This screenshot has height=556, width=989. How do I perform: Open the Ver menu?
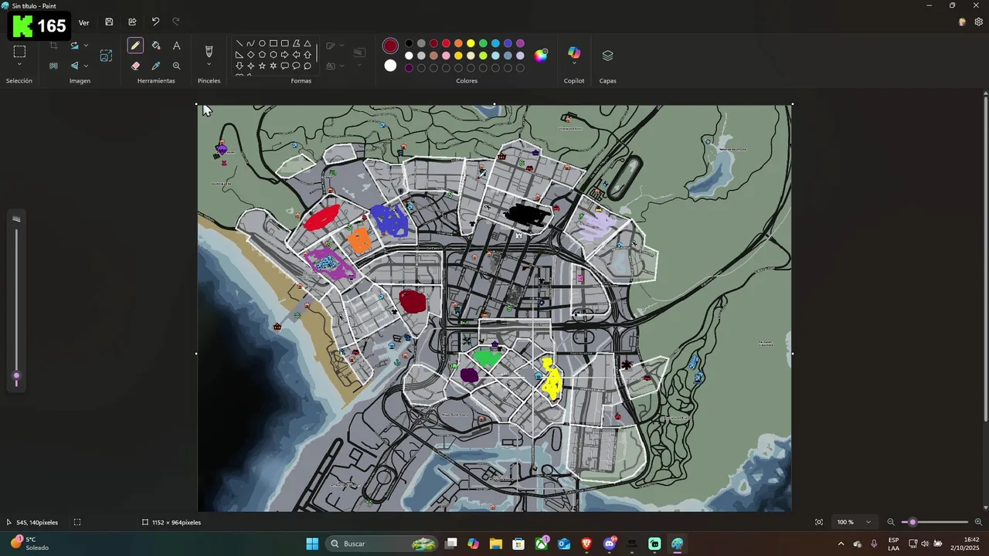click(x=83, y=22)
